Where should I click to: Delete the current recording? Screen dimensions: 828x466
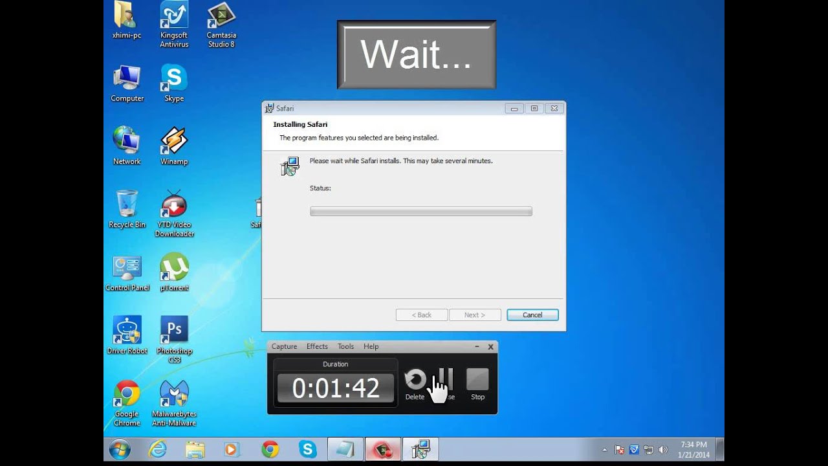[415, 384]
